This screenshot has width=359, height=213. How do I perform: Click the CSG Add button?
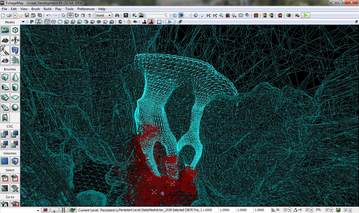5,134
